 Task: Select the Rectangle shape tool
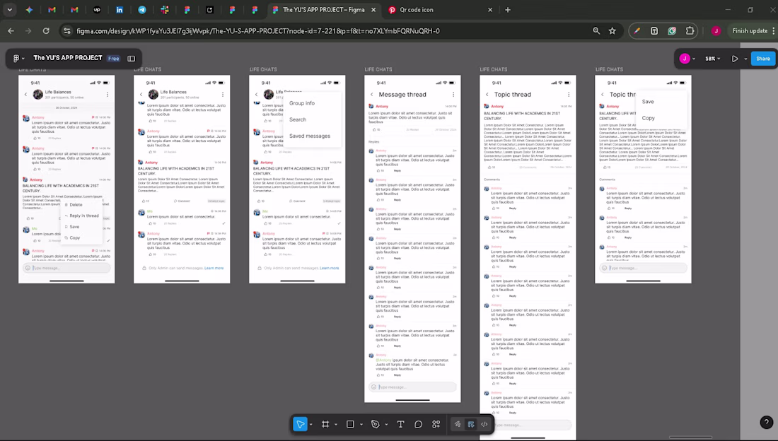click(x=350, y=424)
